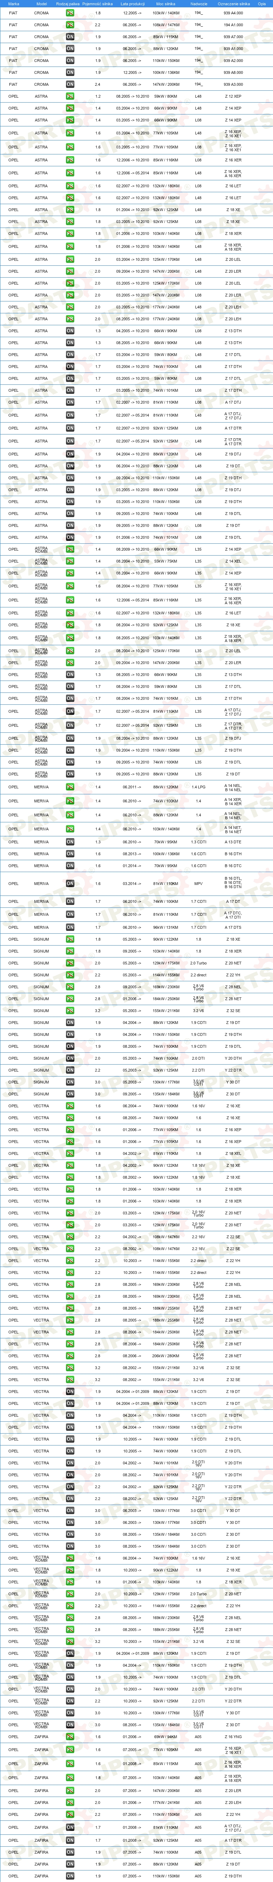Click petrol icon in Signum Z 32 SE row
Viewport: 273px width, 1882px height.
(x=70, y=1010)
